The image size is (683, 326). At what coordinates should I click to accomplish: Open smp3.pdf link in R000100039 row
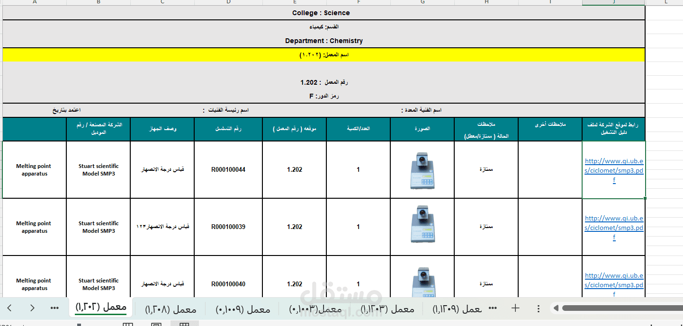pos(614,228)
